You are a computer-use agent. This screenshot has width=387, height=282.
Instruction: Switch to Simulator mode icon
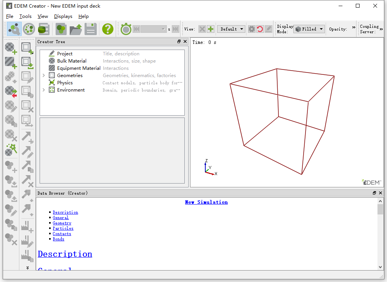pyautogui.click(x=29, y=29)
